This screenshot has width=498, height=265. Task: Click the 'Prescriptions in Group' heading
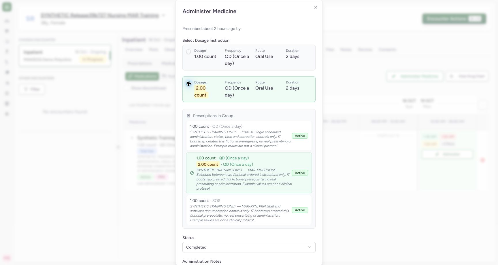coord(213,116)
